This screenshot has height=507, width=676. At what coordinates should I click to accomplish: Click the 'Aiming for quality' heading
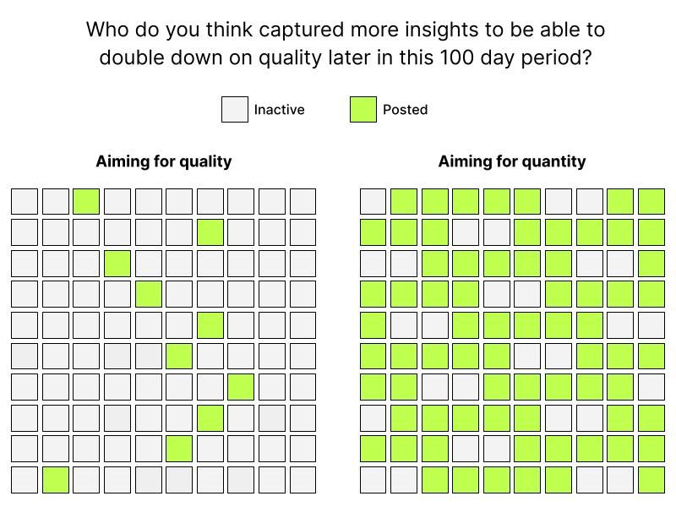[164, 161]
